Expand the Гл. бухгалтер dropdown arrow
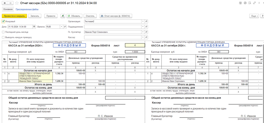This screenshot has height=123, width=264. 143,32
